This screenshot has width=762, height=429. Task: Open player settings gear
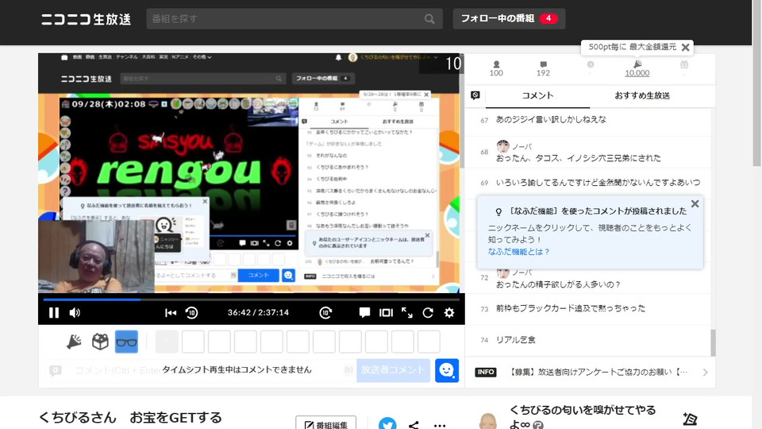click(449, 313)
